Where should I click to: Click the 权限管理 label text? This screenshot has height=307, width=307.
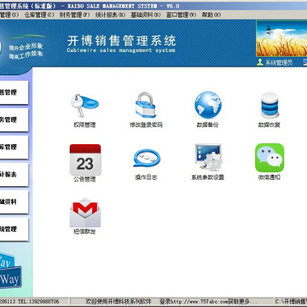(84, 125)
